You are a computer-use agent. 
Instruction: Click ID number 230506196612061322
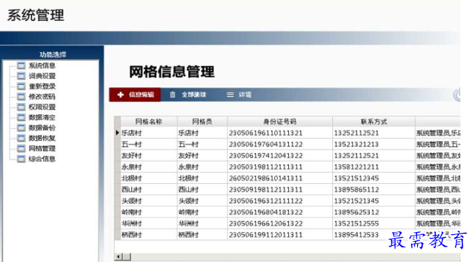(266, 224)
